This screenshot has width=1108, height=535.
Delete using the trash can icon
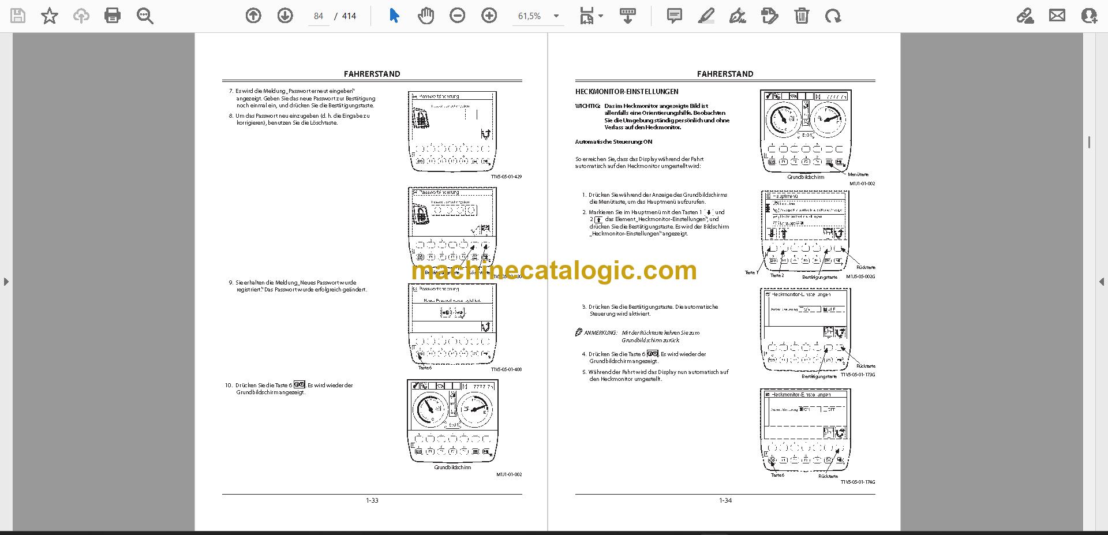coord(802,16)
